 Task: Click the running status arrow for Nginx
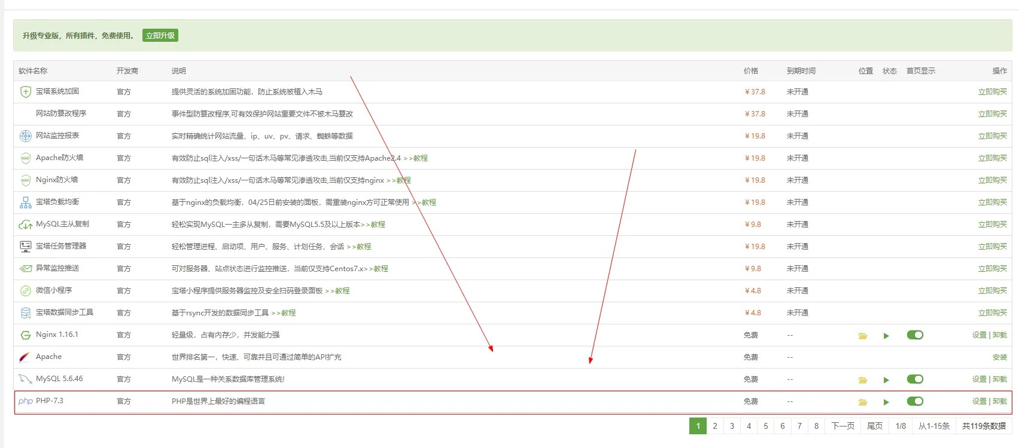(886, 336)
